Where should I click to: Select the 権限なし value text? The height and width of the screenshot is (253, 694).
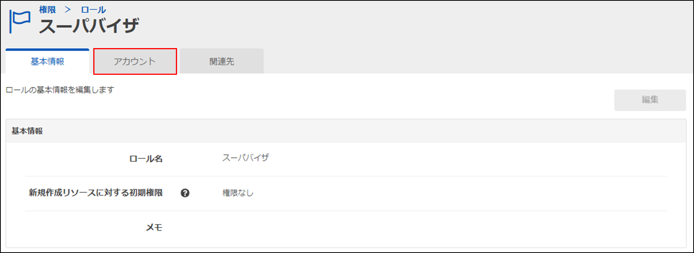coord(238,193)
